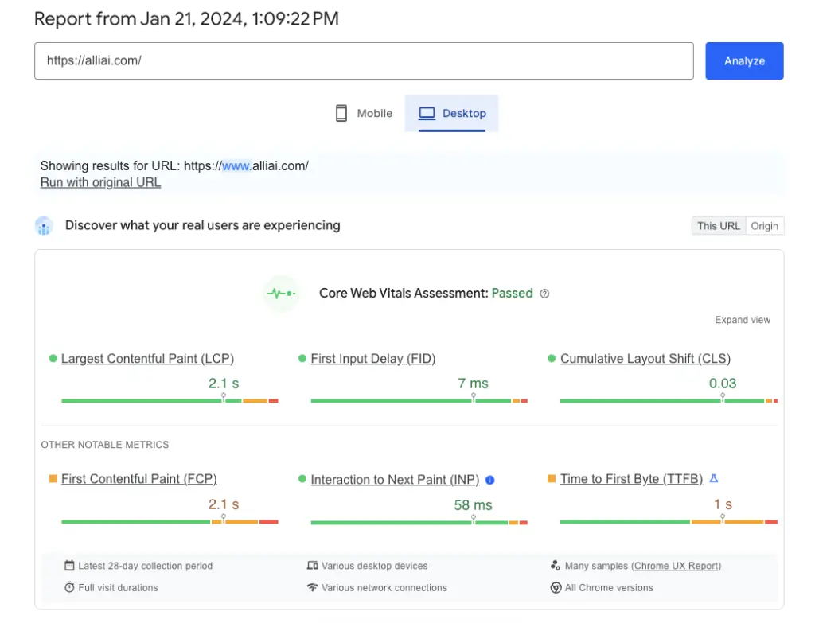Click the INP distribution bar

[x=419, y=522]
